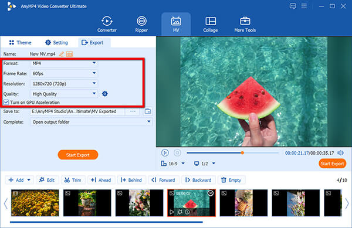Open the Ripper module
The image size is (352, 228).
click(x=141, y=24)
